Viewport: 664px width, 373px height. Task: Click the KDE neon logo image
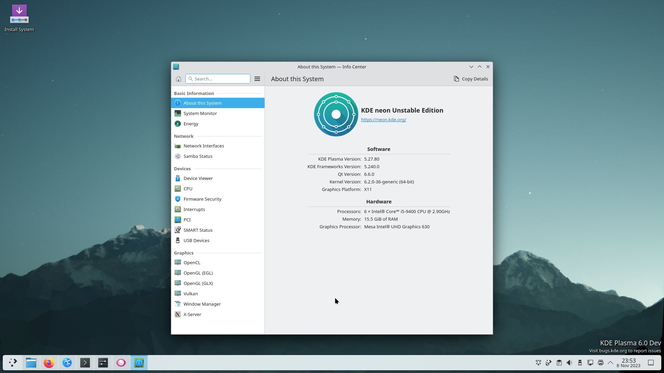(x=336, y=114)
